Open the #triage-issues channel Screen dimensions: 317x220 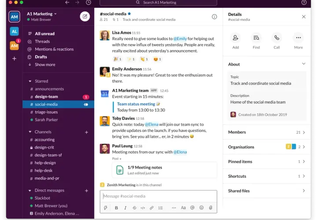point(58,112)
